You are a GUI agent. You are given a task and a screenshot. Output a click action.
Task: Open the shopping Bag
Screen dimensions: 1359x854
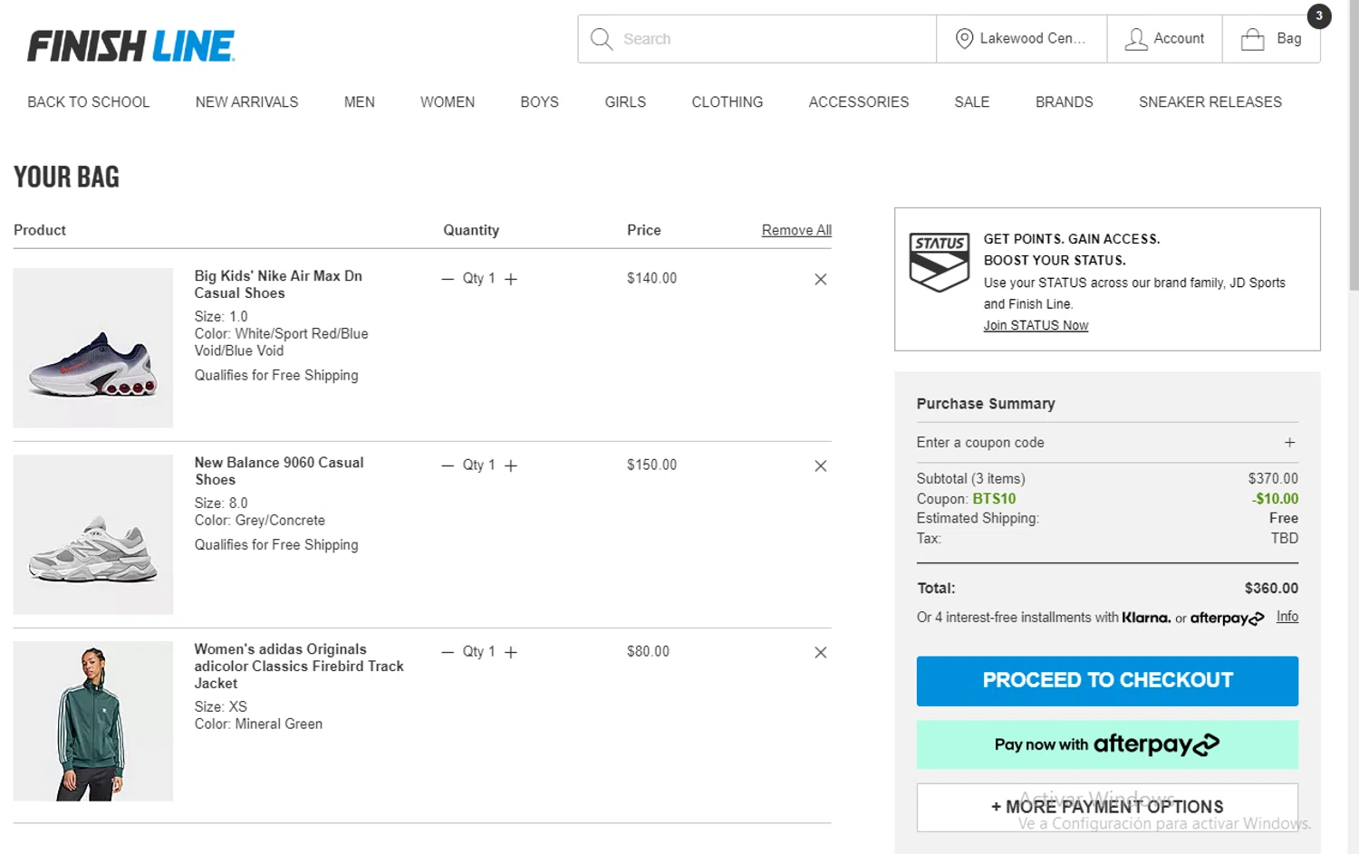point(1271,39)
